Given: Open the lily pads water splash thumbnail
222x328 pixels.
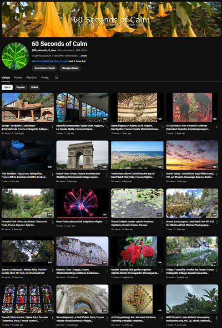Looking at the screenshot, I should tap(137, 203).
